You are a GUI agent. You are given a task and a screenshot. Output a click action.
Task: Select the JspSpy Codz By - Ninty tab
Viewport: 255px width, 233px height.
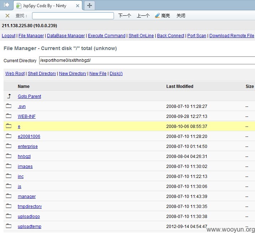point(48,6)
